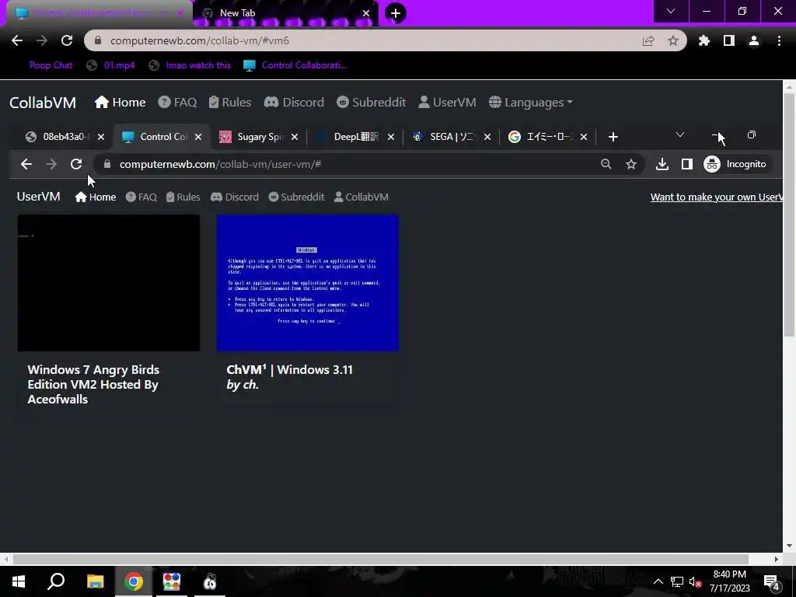Toggle the side panel in the VM browser
The height and width of the screenshot is (597, 796).
click(687, 164)
